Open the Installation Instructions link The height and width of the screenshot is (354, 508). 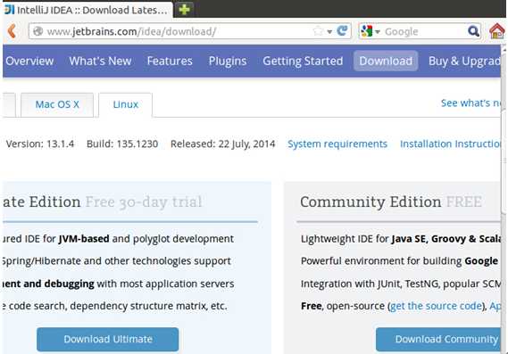[x=450, y=144]
